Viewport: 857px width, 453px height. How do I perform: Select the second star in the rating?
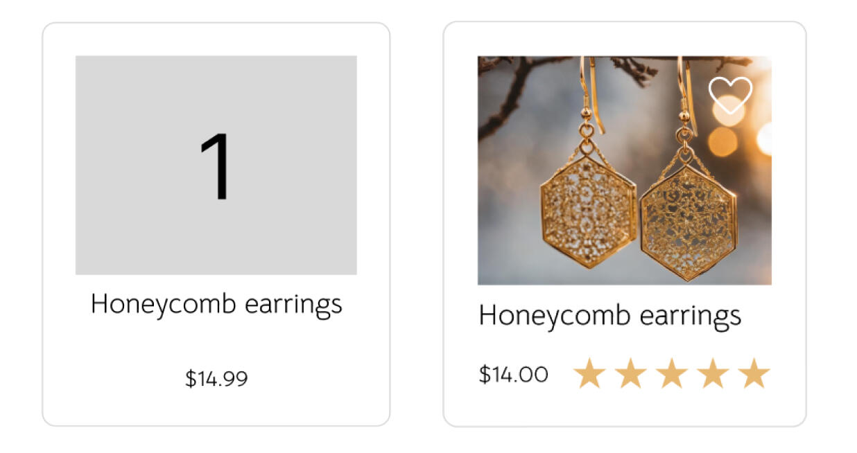(630, 373)
